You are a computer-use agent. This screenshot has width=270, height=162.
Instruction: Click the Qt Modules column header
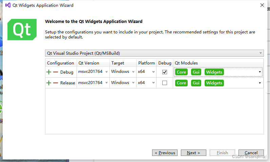[219, 63]
